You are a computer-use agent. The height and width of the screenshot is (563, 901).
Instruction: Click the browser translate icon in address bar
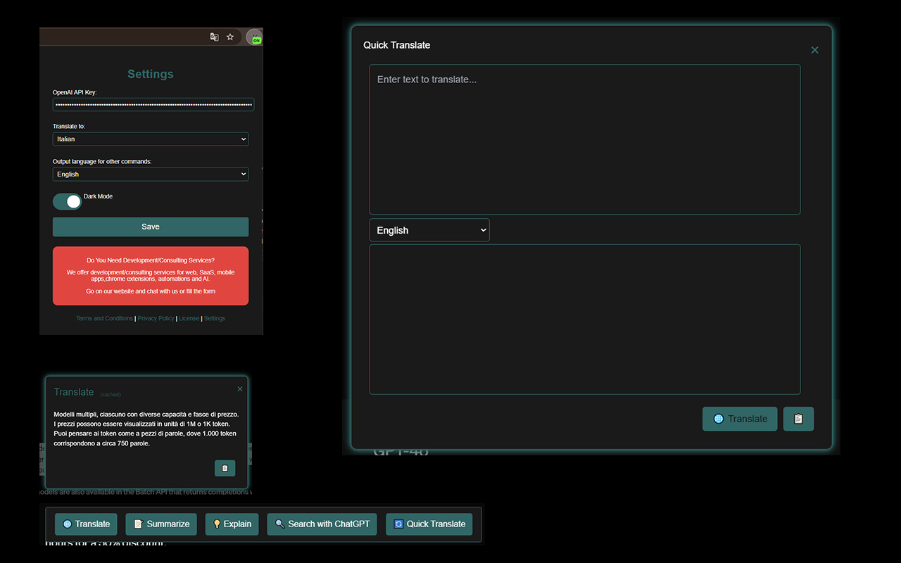(214, 37)
